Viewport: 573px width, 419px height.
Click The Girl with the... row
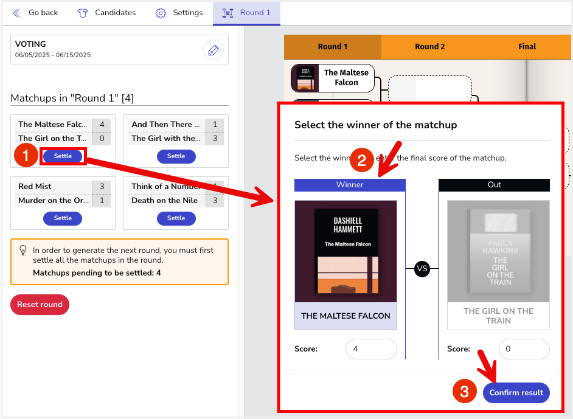[178, 139]
